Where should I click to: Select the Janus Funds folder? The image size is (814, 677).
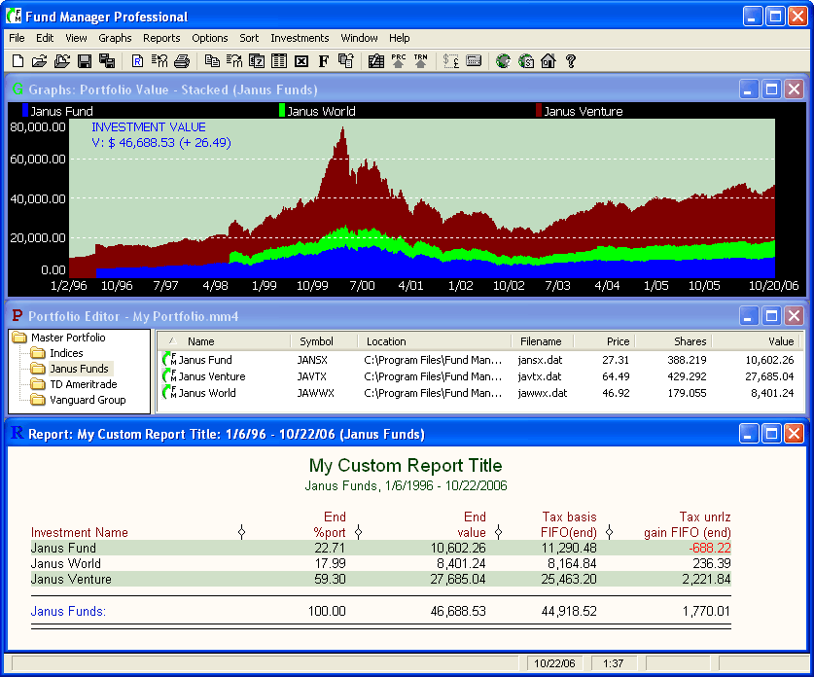point(79,369)
